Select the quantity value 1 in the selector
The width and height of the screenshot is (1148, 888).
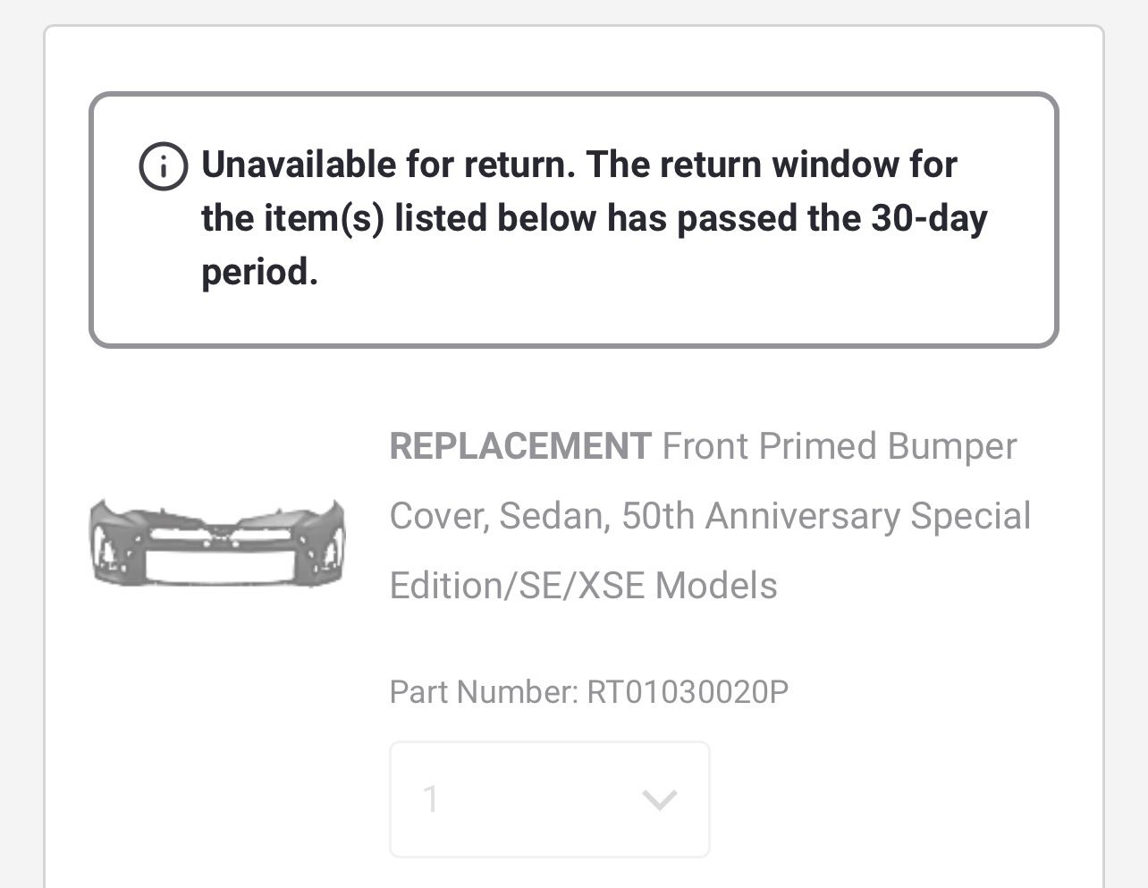pos(431,799)
